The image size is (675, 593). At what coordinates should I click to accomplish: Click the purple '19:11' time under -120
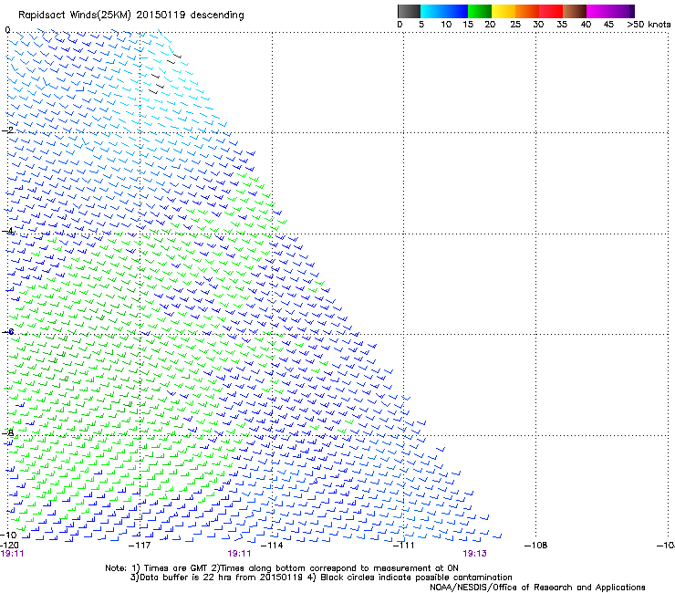point(13,554)
